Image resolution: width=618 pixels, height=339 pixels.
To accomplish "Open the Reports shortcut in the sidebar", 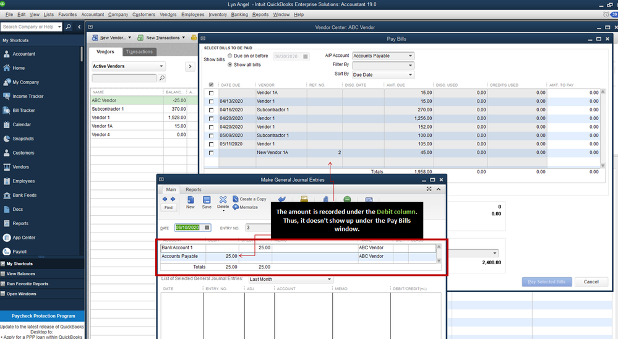I will click(20, 223).
